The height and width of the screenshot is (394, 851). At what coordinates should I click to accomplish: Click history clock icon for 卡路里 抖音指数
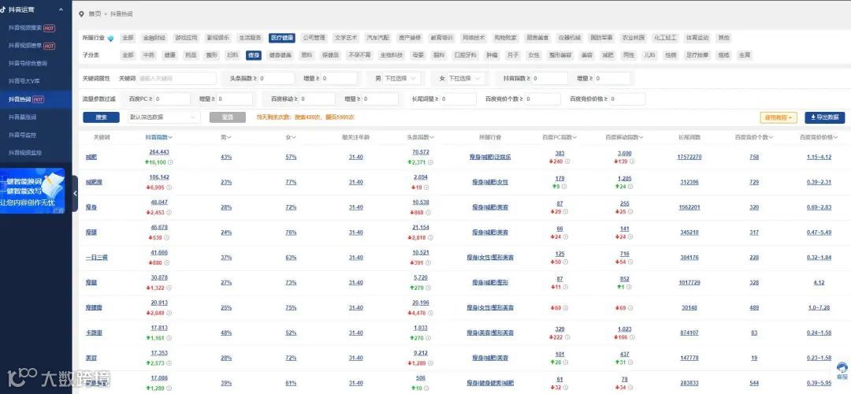point(169,337)
